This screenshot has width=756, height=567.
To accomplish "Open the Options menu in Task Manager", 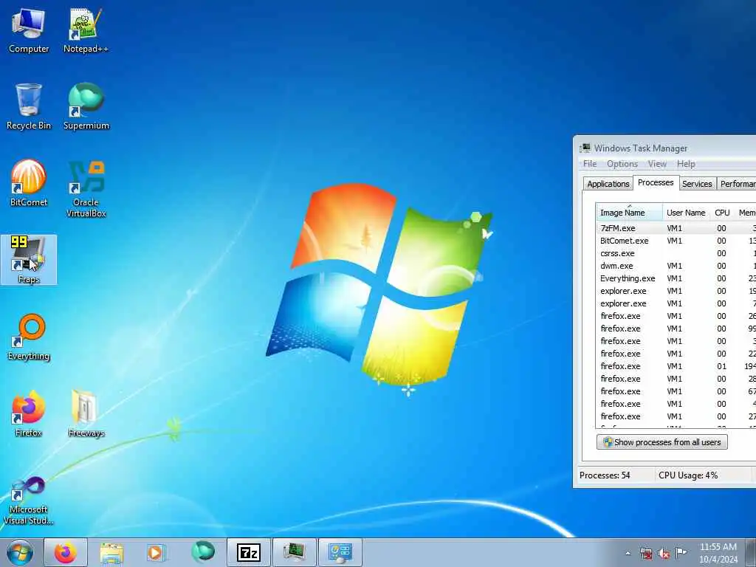I will point(622,164).
